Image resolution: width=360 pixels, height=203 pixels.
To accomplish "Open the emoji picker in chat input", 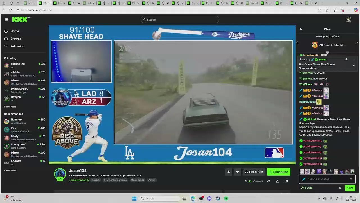I will coord(351,179).
